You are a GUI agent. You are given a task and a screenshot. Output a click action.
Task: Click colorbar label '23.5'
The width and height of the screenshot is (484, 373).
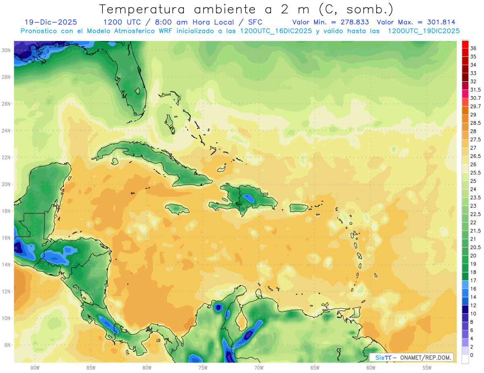[x=476, y=198]
